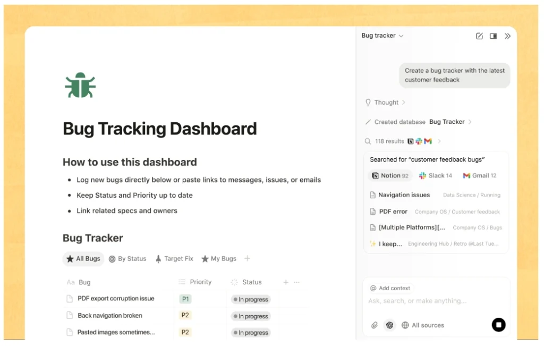The image size is (544, 346).
Task: Expand the 118 results search row
Action: pos(403,141)
